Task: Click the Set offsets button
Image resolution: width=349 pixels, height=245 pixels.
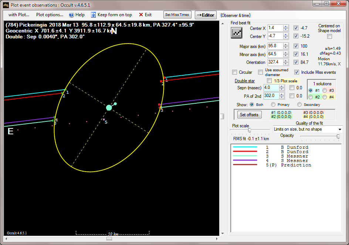Action: tap(249, 115)
